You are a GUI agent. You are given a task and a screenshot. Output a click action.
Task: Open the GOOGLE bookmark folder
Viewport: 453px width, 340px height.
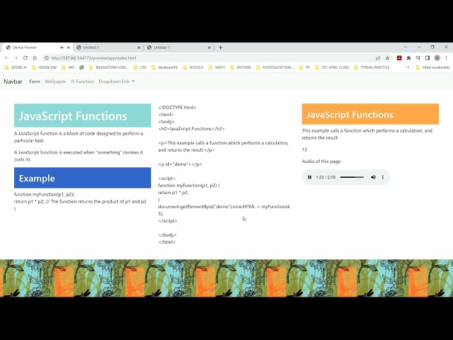(193, 67)
